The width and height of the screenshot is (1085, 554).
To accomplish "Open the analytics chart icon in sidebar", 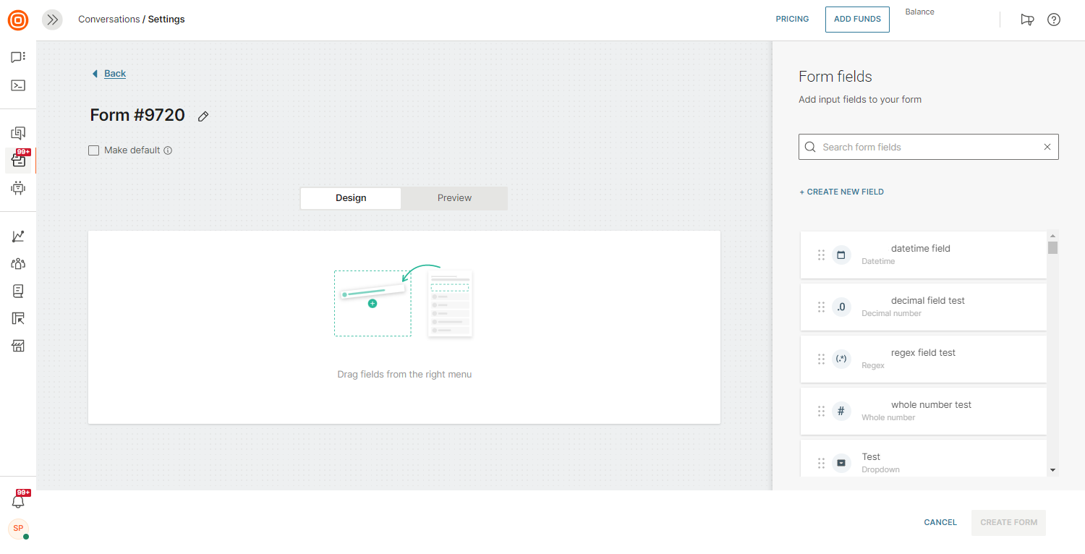I will (x=18, y=236).
